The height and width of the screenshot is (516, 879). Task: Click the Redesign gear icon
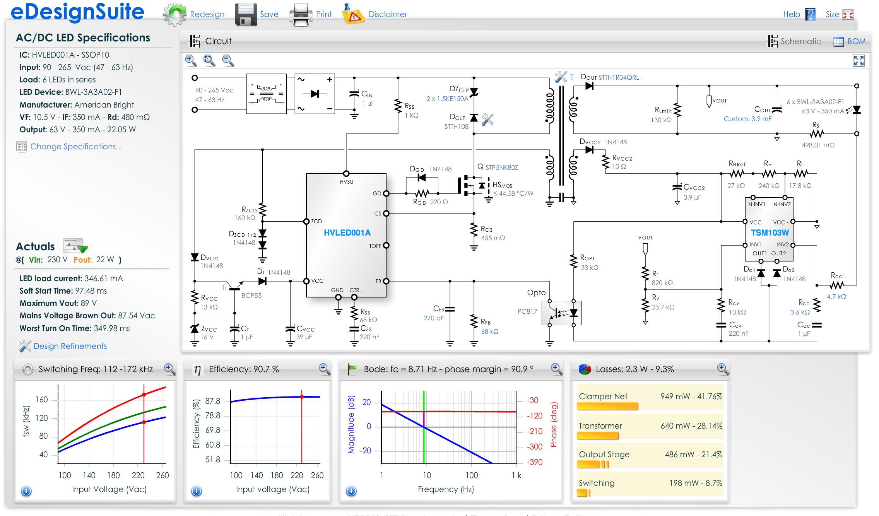(x=174, y=14)
